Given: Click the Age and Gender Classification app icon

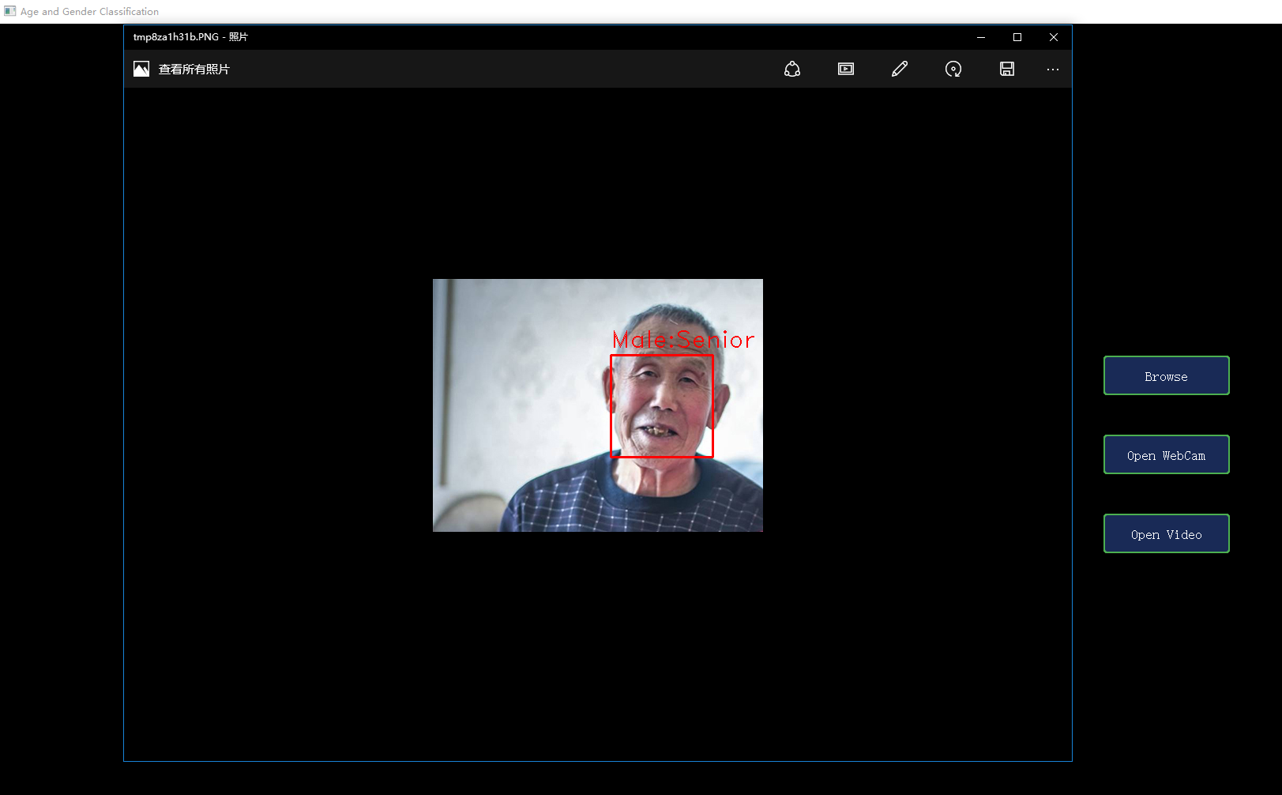Looking at the screenshot, I should pyautogui.click(x=10, y=11).
